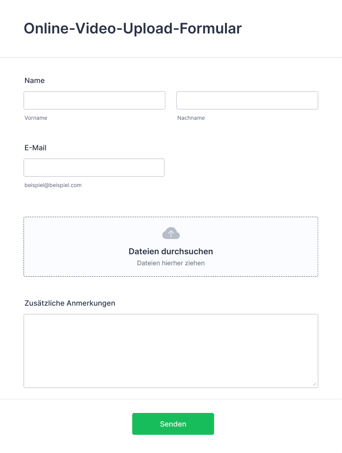The height and width of the screenshot is (453, 342).
Task: Click the Name field label
Action: coord(35,80)
